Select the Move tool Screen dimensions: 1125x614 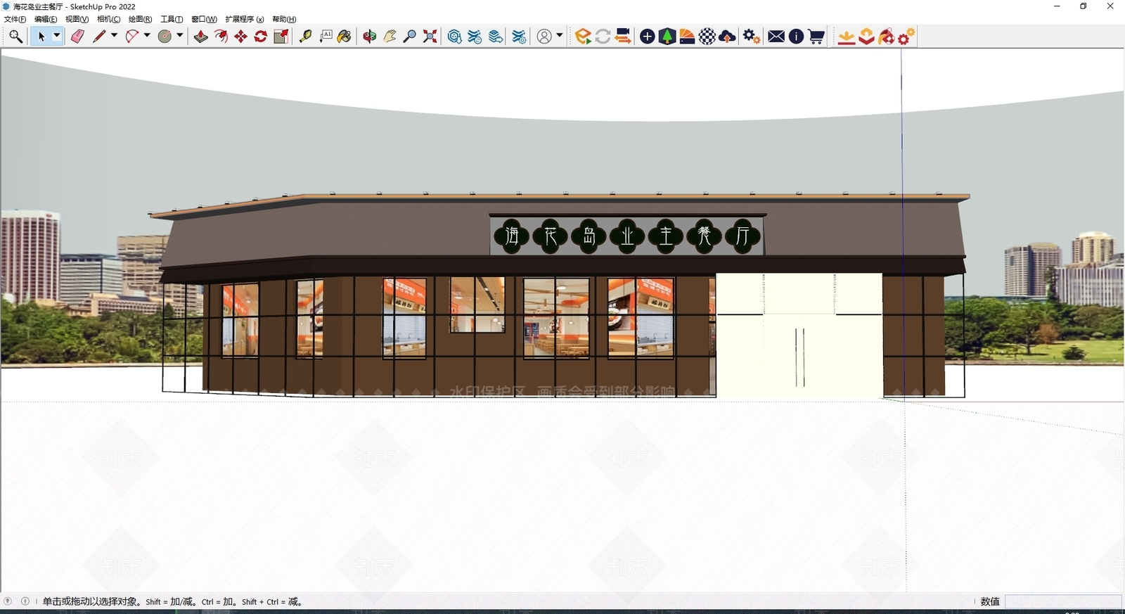tap(241, 37)
